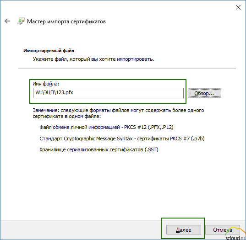Screen dimensions: 246x240
Task: Click the Certificate Import Wizard icon
Action: tap(21, 21)
